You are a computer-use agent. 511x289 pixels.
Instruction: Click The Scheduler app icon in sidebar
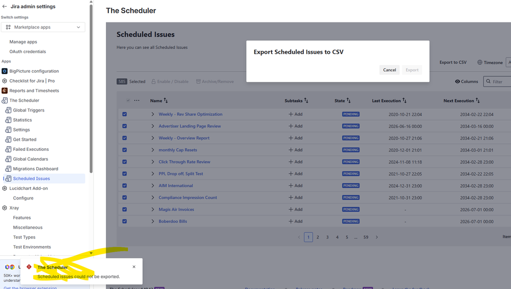click(5, 100)
